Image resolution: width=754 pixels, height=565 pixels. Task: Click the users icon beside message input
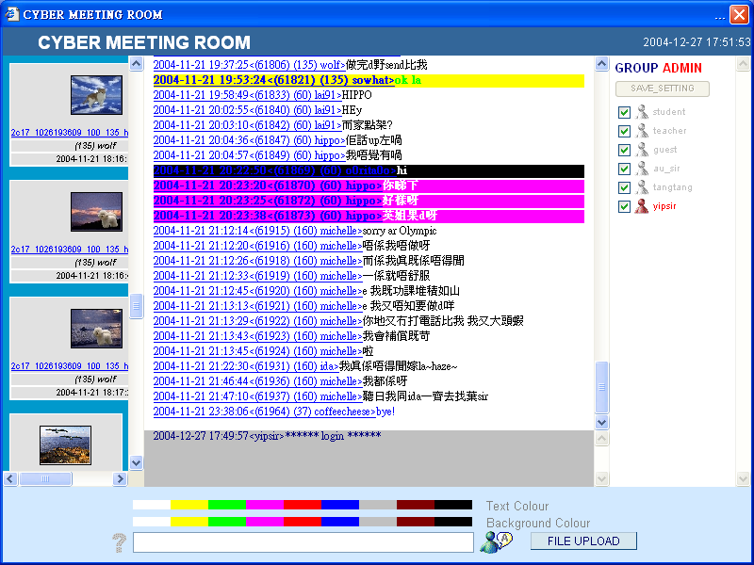pos(495,541)
